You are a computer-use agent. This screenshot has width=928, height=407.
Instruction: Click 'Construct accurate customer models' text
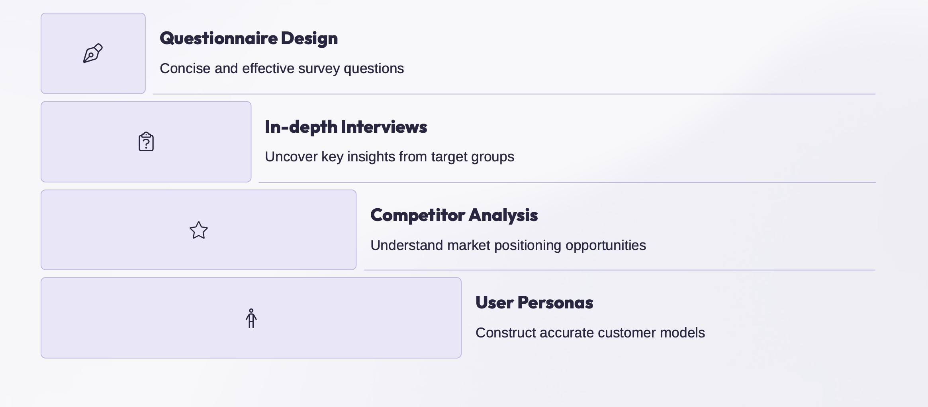590,333
